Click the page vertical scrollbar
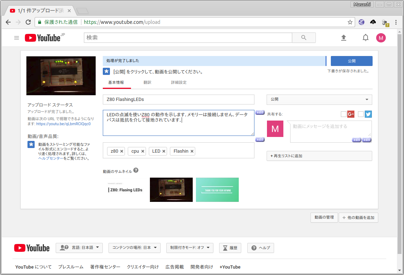 [x=399, y=144]
